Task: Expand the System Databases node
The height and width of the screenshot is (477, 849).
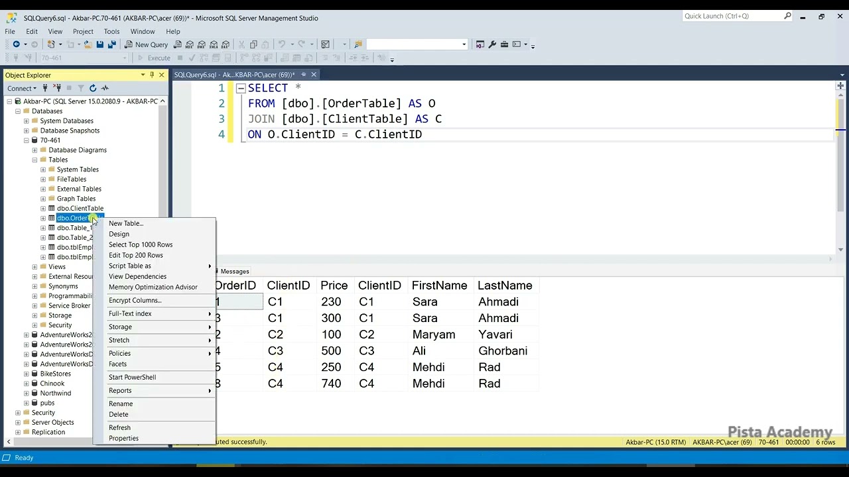Action: 27,121
